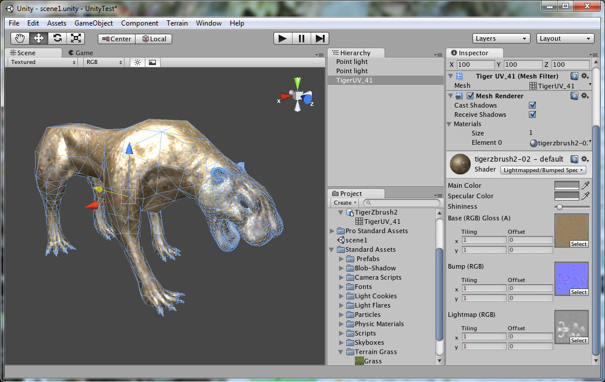The width and height of the screenshot is (605, 382).
Task: Expand the Camera Scripts folder
Action: tap(341, 277)
